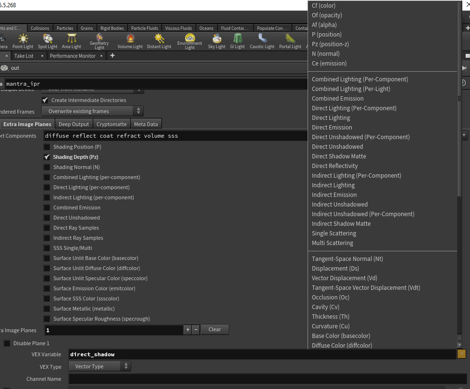Switch to the Cryptomatte tab
This screenshot has width=470, height=389.
(111, 124)
